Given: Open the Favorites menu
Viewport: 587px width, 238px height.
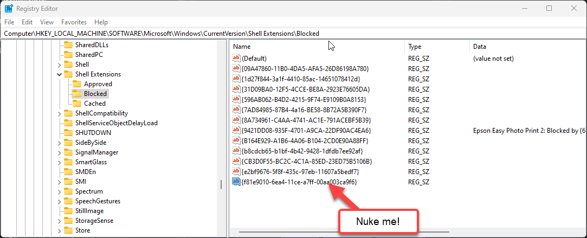Looking at the screenshot, I should 74,22.
